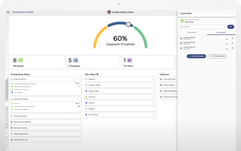Screen dimensions: 241x151
Task: Open the 8 Reviewed card
Action: pos(37,62)
